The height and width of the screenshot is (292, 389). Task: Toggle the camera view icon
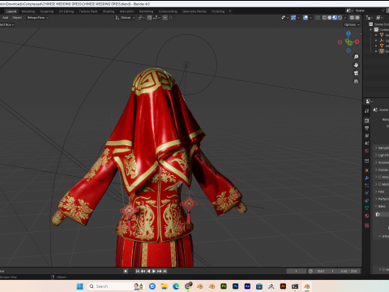[356, 73]
